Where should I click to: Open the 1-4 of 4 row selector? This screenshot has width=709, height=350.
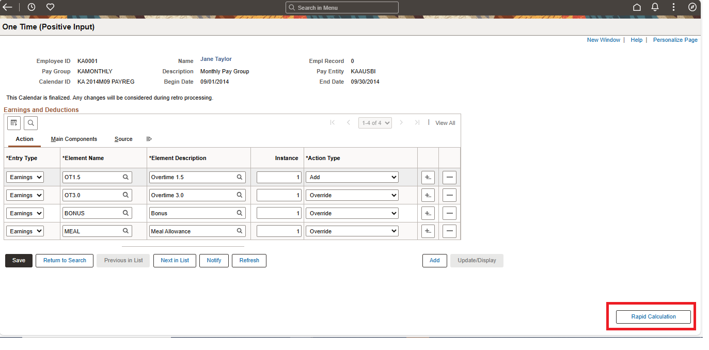(375, 122)
